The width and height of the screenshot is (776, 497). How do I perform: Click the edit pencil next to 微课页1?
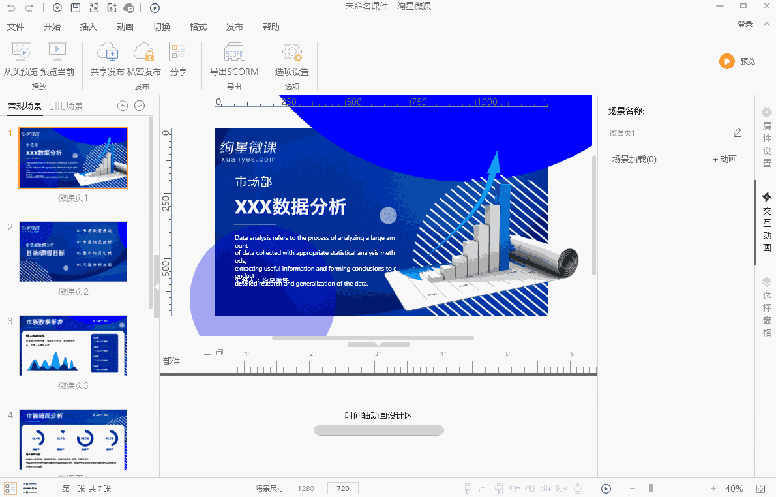point(737,133)
